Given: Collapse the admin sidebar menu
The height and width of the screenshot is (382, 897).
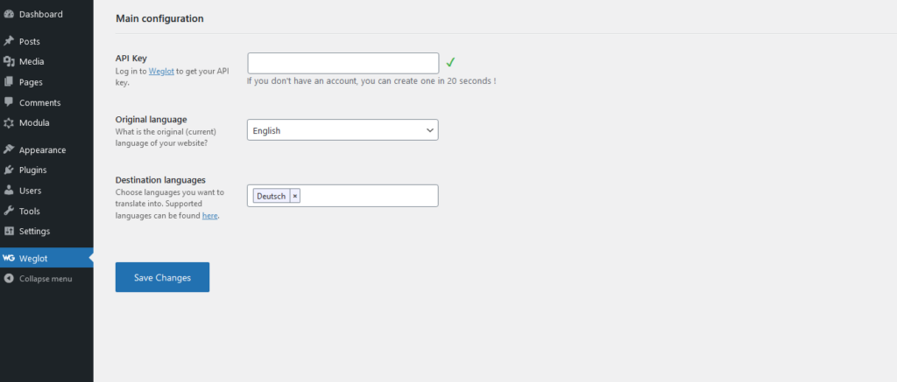Looking at the screenshot, I should click(45, 279).
